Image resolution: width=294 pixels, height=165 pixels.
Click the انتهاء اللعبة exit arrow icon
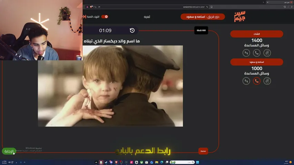pyautogui.click(x=84, y=16)
